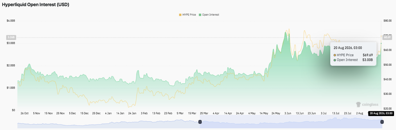The width and height of the screenshot is (396, 130).
Task: Grab the left range slider handle
Action: 200,122
